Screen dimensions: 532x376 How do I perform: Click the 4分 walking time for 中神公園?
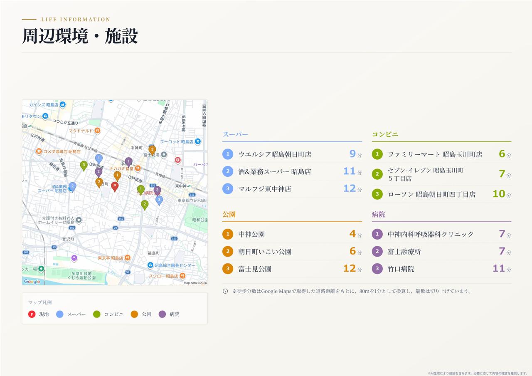tap(355, 234)
